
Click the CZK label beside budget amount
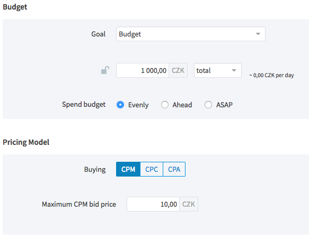(x=178, y=70)
